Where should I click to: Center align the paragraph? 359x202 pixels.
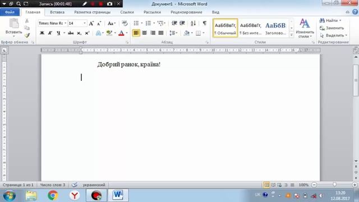point(145,33)
